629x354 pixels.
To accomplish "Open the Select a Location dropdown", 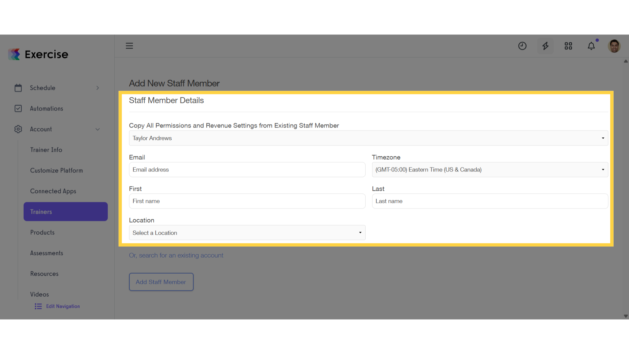I will (x=247, y=233).
